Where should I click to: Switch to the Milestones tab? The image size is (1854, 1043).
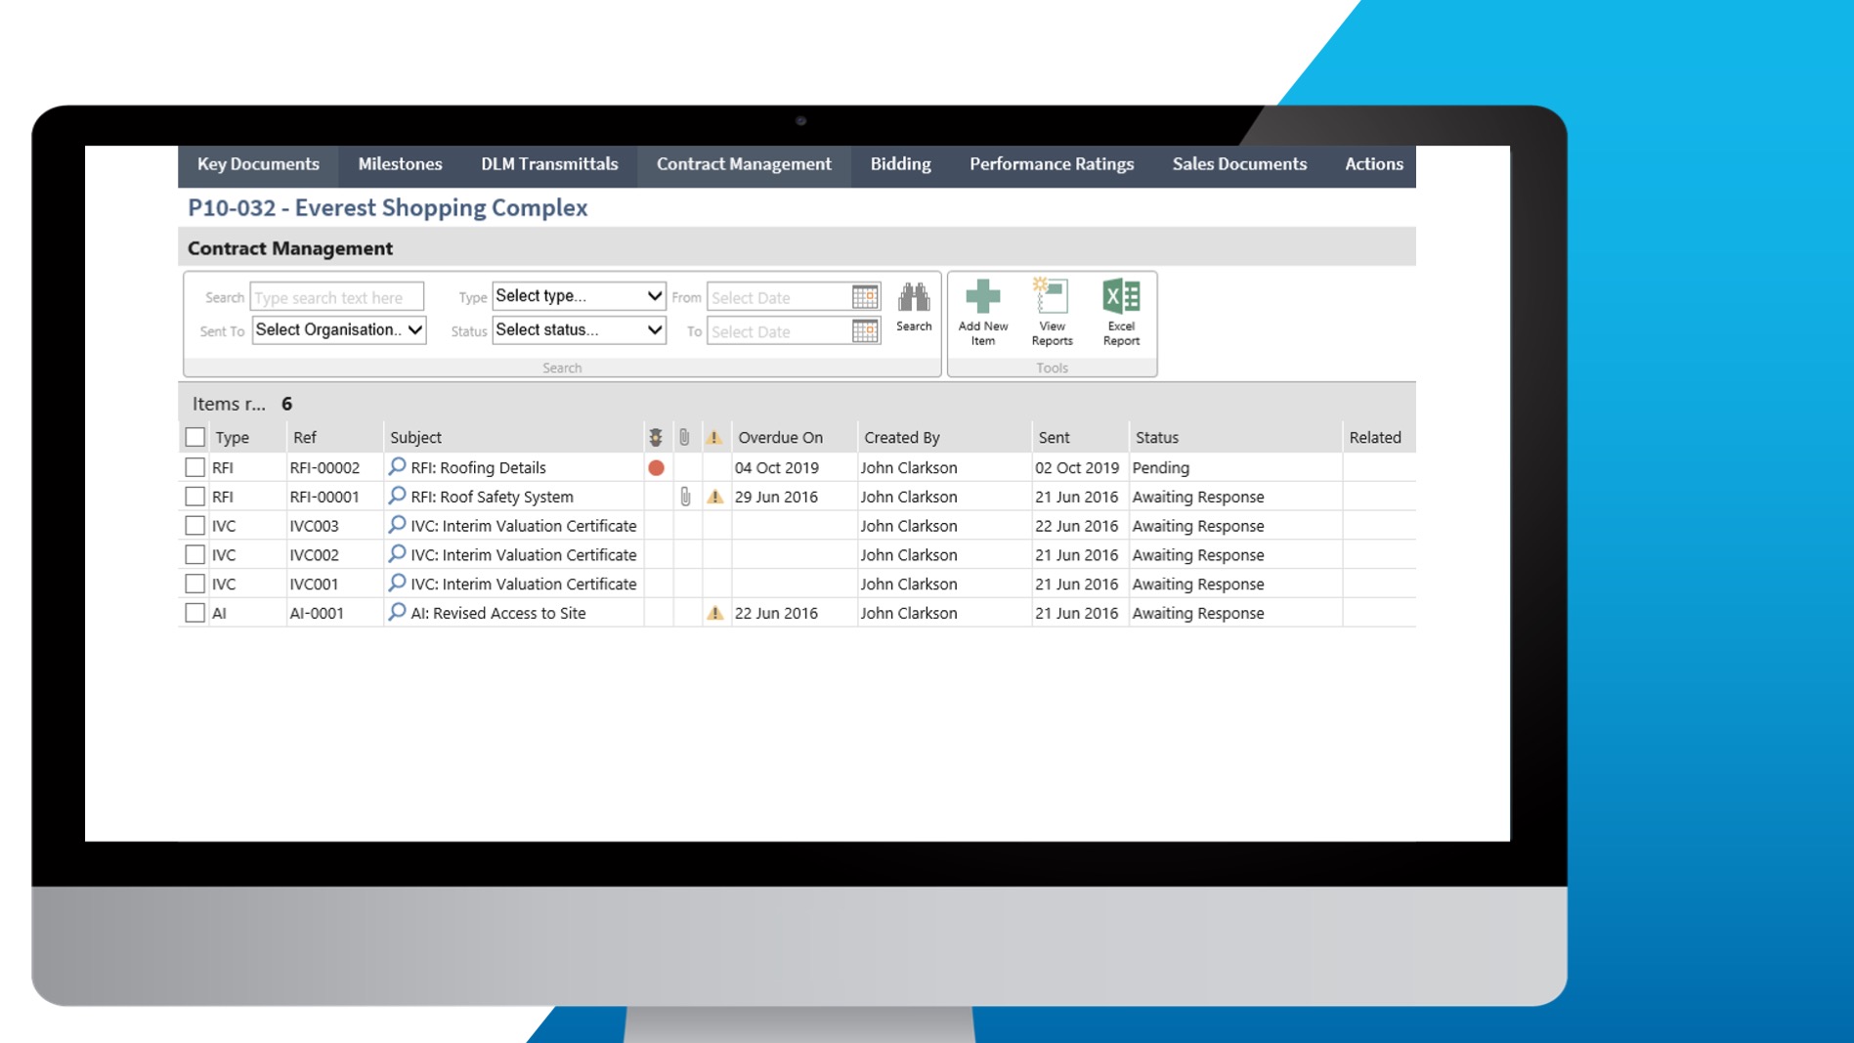[400, 164]
